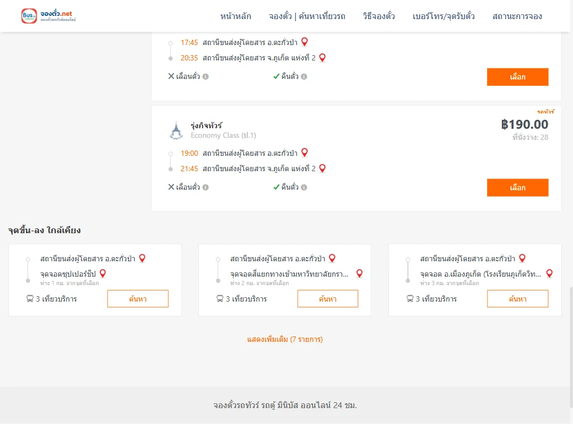Open เบอร์โทร/จุดรับตั๋ว menu item
Viewport: 573px width, 424px height.
444,16
